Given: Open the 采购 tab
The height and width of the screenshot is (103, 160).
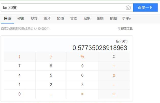Looking at the screenshot, I should (x=100, y=19).
